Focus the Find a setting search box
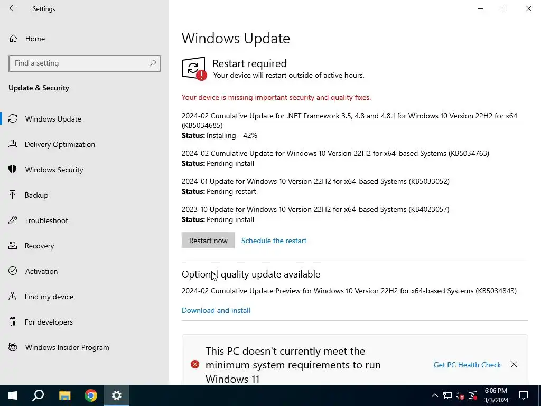 [x=85, y=63]
